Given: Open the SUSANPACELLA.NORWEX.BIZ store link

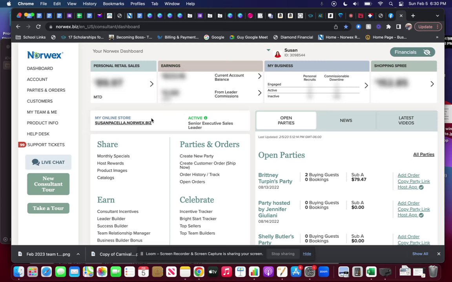Looking at the screenshot, I should click(x=123, y=123).
